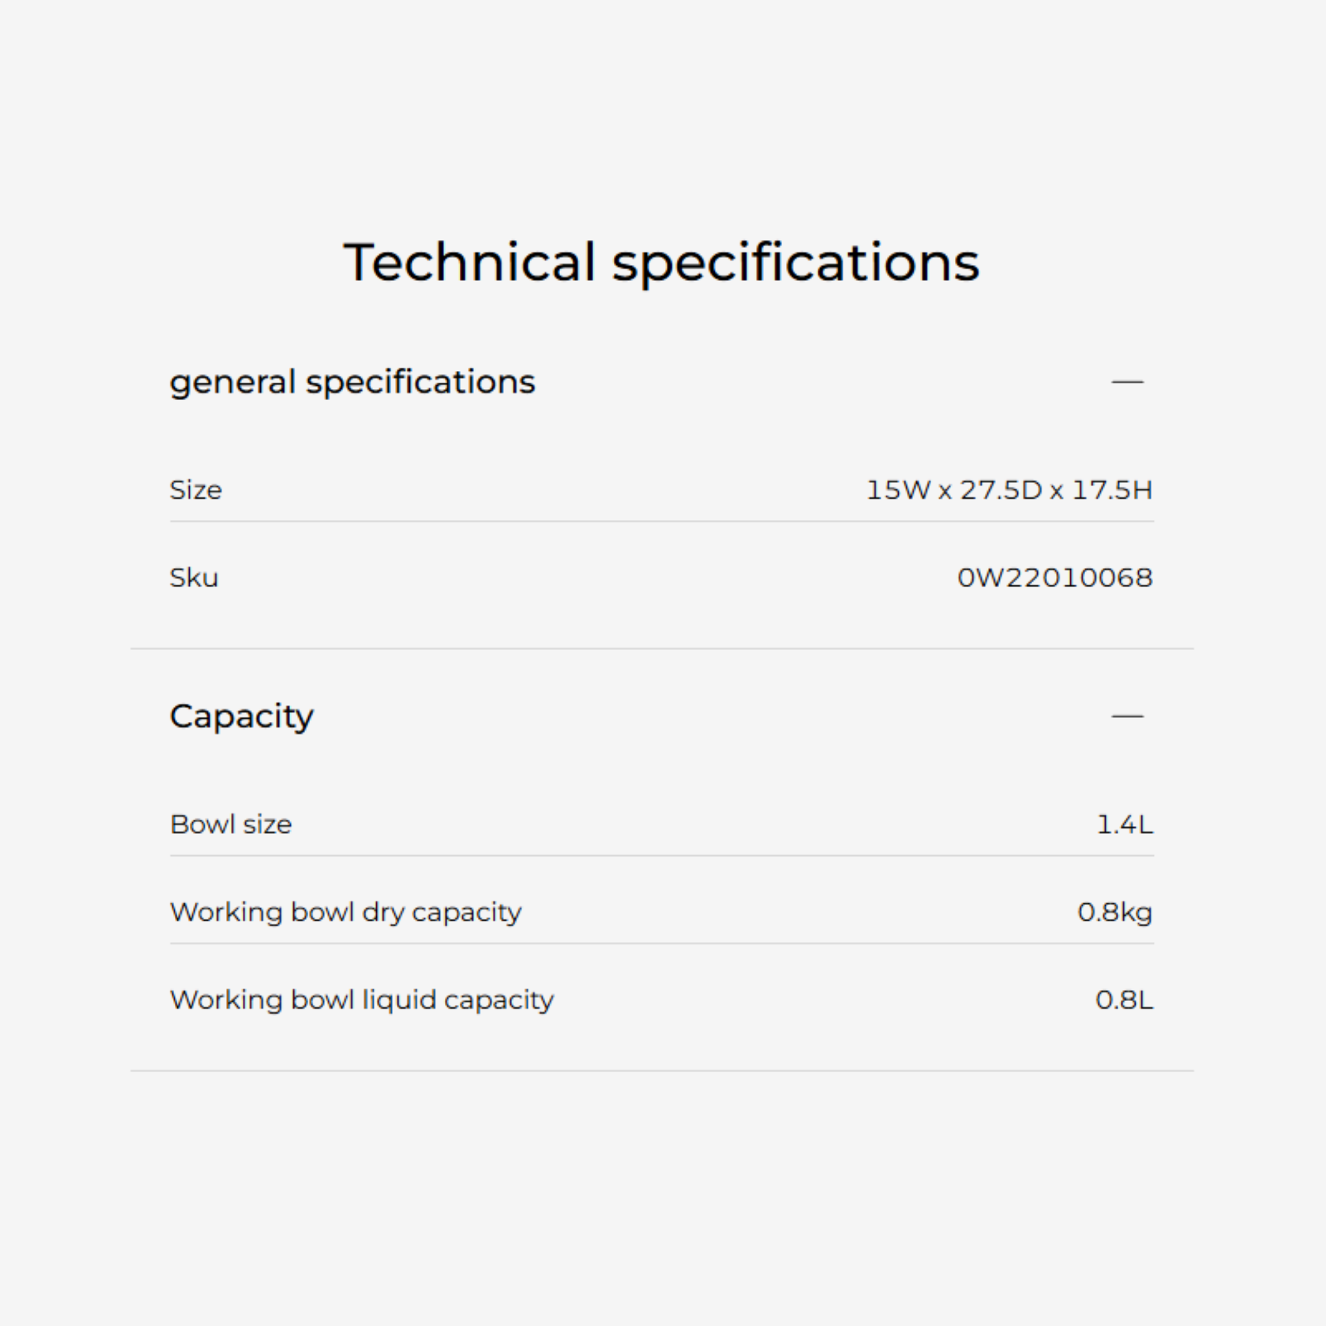This screenshot has height=1326, width=1326.
Task: Select the Working bowl dry capacity label
Action: [345, 912]
